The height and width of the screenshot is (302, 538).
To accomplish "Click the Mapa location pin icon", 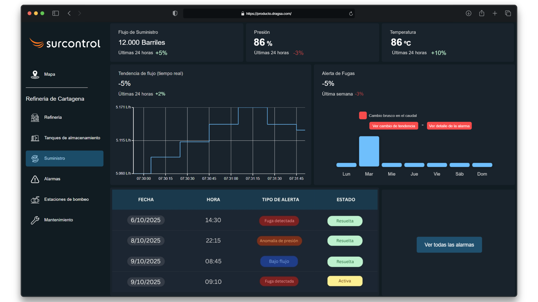I will coord(35,74).
